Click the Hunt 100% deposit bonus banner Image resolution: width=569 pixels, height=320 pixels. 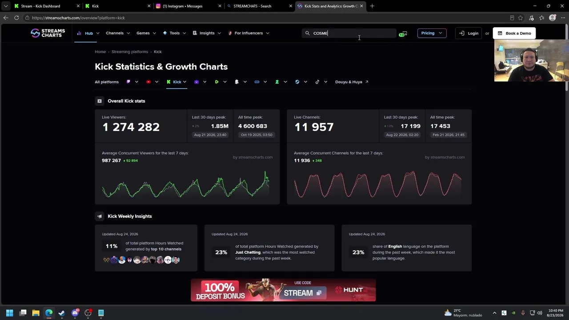tap(283, 290)
